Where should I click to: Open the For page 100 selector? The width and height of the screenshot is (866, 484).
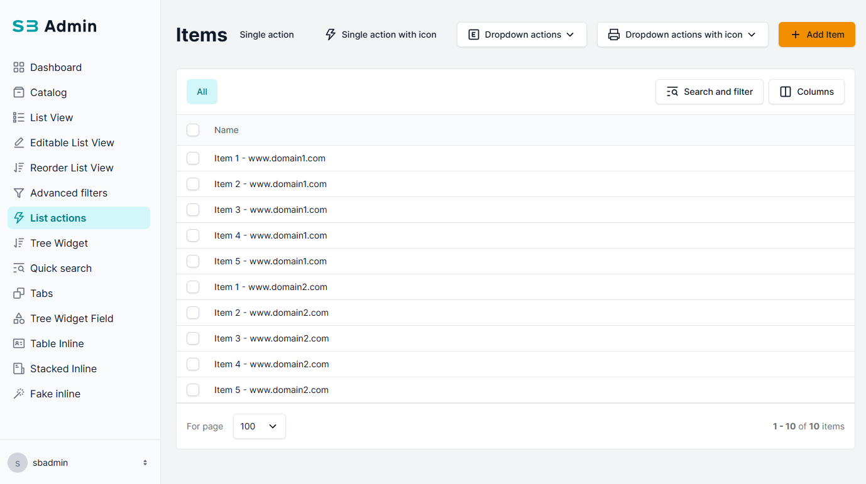click(x=260, y=426)
